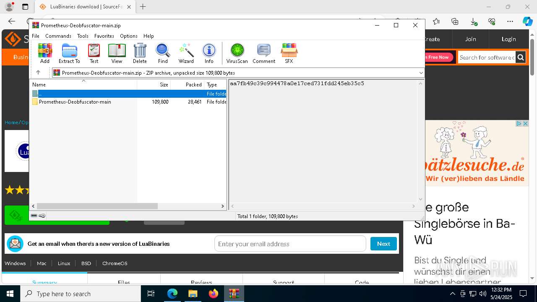This screenshot has width=537, height=302.
Task: Open the View file tool
Action: tap(117, 53)
